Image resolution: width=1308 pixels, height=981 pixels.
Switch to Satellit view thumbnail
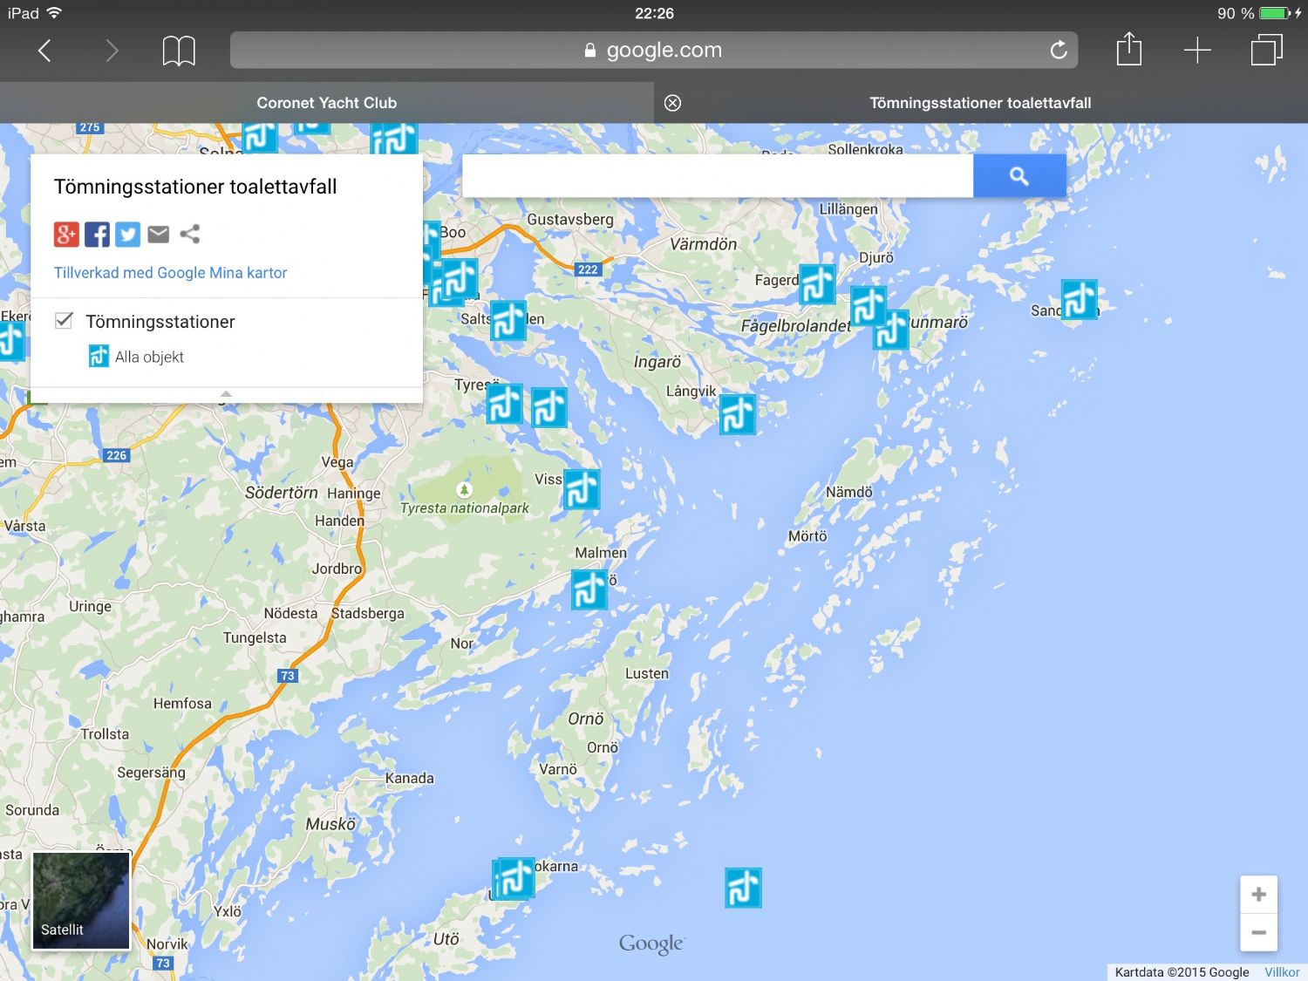point(81,901)
